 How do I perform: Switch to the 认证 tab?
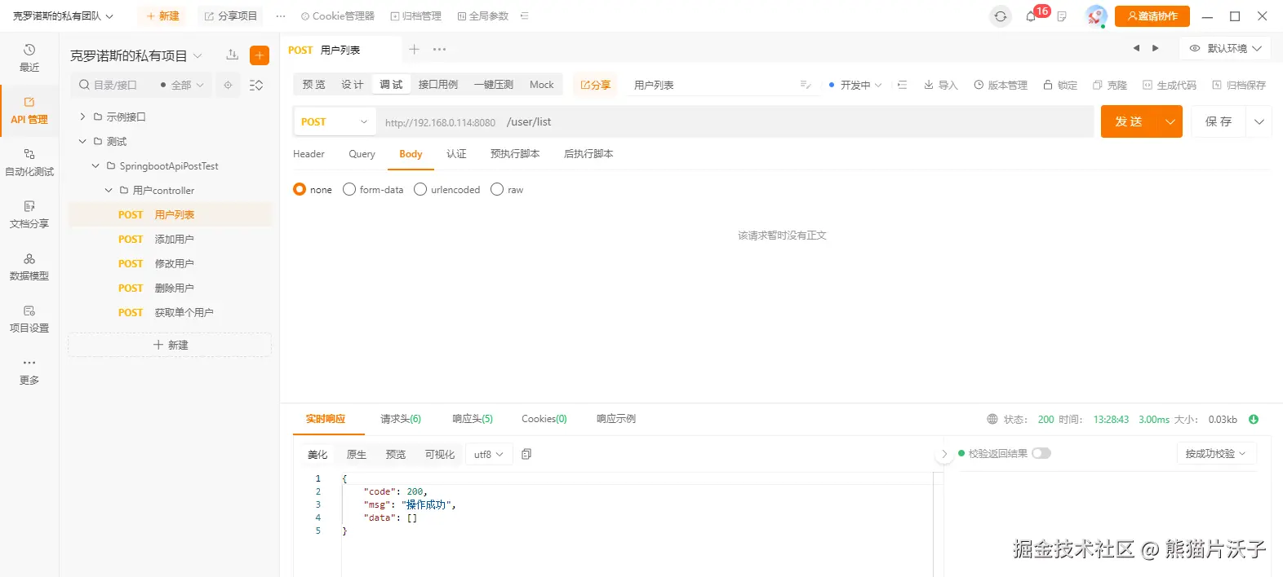[456, 153]
